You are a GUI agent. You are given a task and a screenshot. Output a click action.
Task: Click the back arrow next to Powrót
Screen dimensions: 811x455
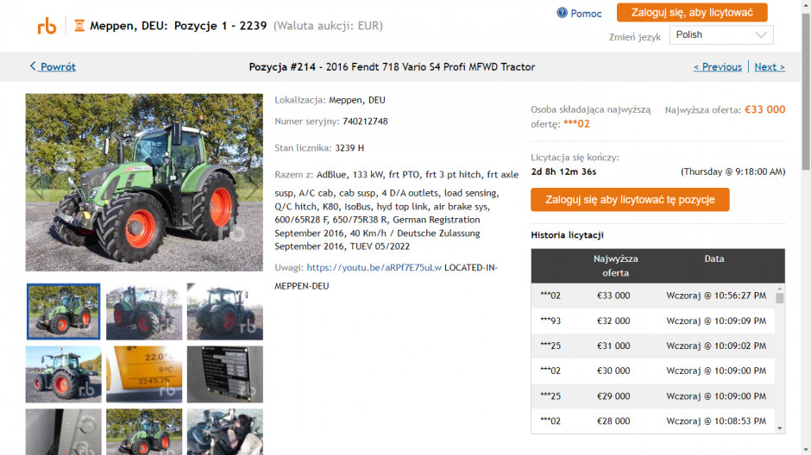pos(33,66)
